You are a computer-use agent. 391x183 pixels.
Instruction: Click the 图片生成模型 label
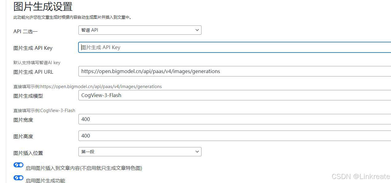(x=28, y=96)
